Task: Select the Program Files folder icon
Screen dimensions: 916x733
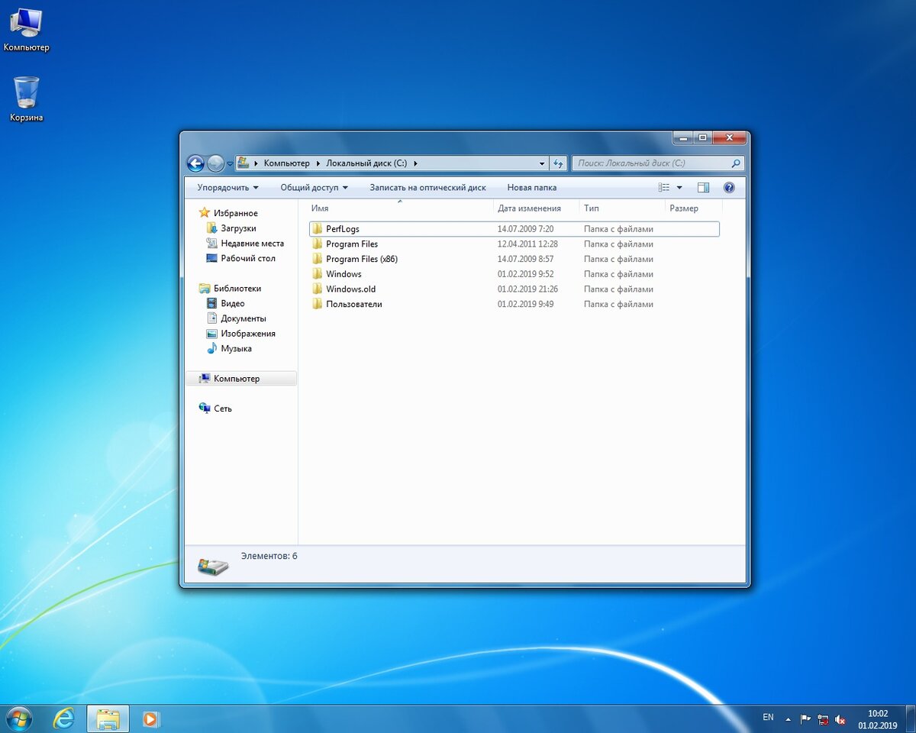Action: (317, 244)
